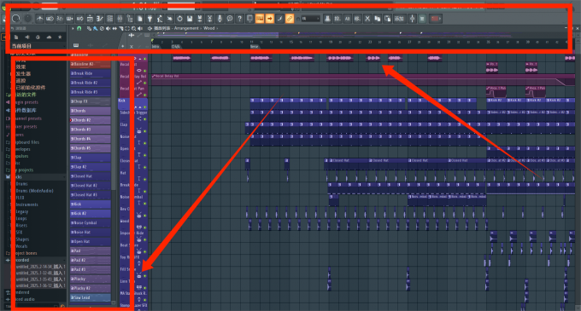Toggle the orange link button in toolbar
The image size is (581, 311).
(x=290, y=19)
